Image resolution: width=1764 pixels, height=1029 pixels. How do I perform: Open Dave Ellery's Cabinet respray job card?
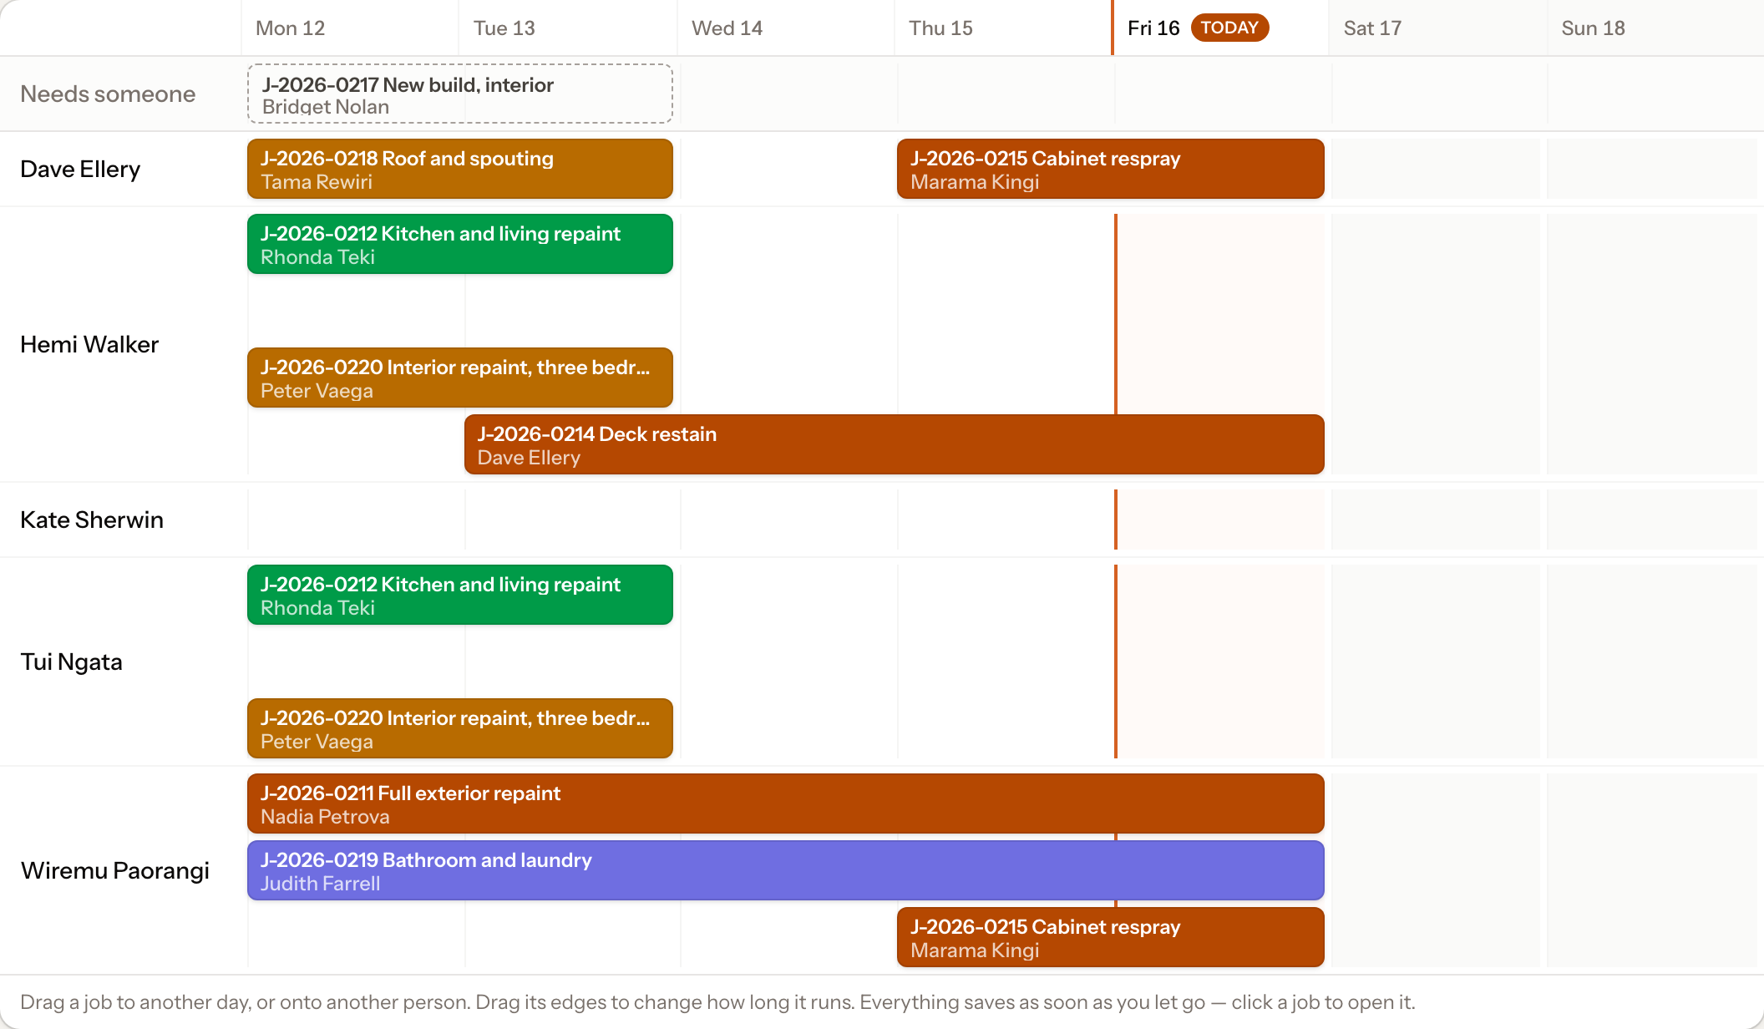pyautogui.click(x=1111, y=169)
